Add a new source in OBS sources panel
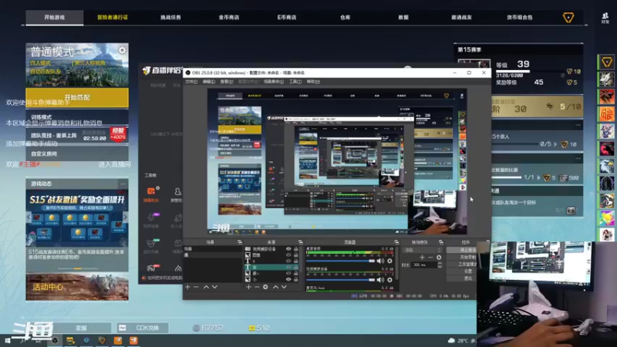The width and height of the screenshot is (617, 347). point(248,287)
